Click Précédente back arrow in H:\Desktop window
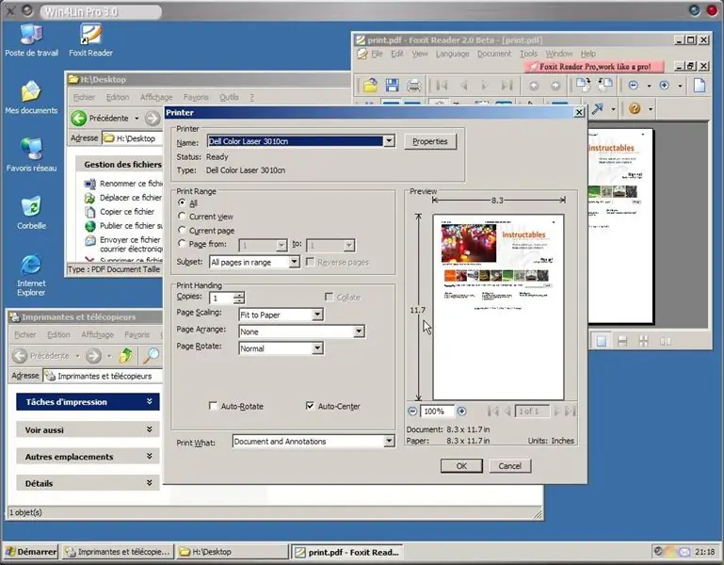The height and width of the screenshot is (565, 724). (79, 119)
